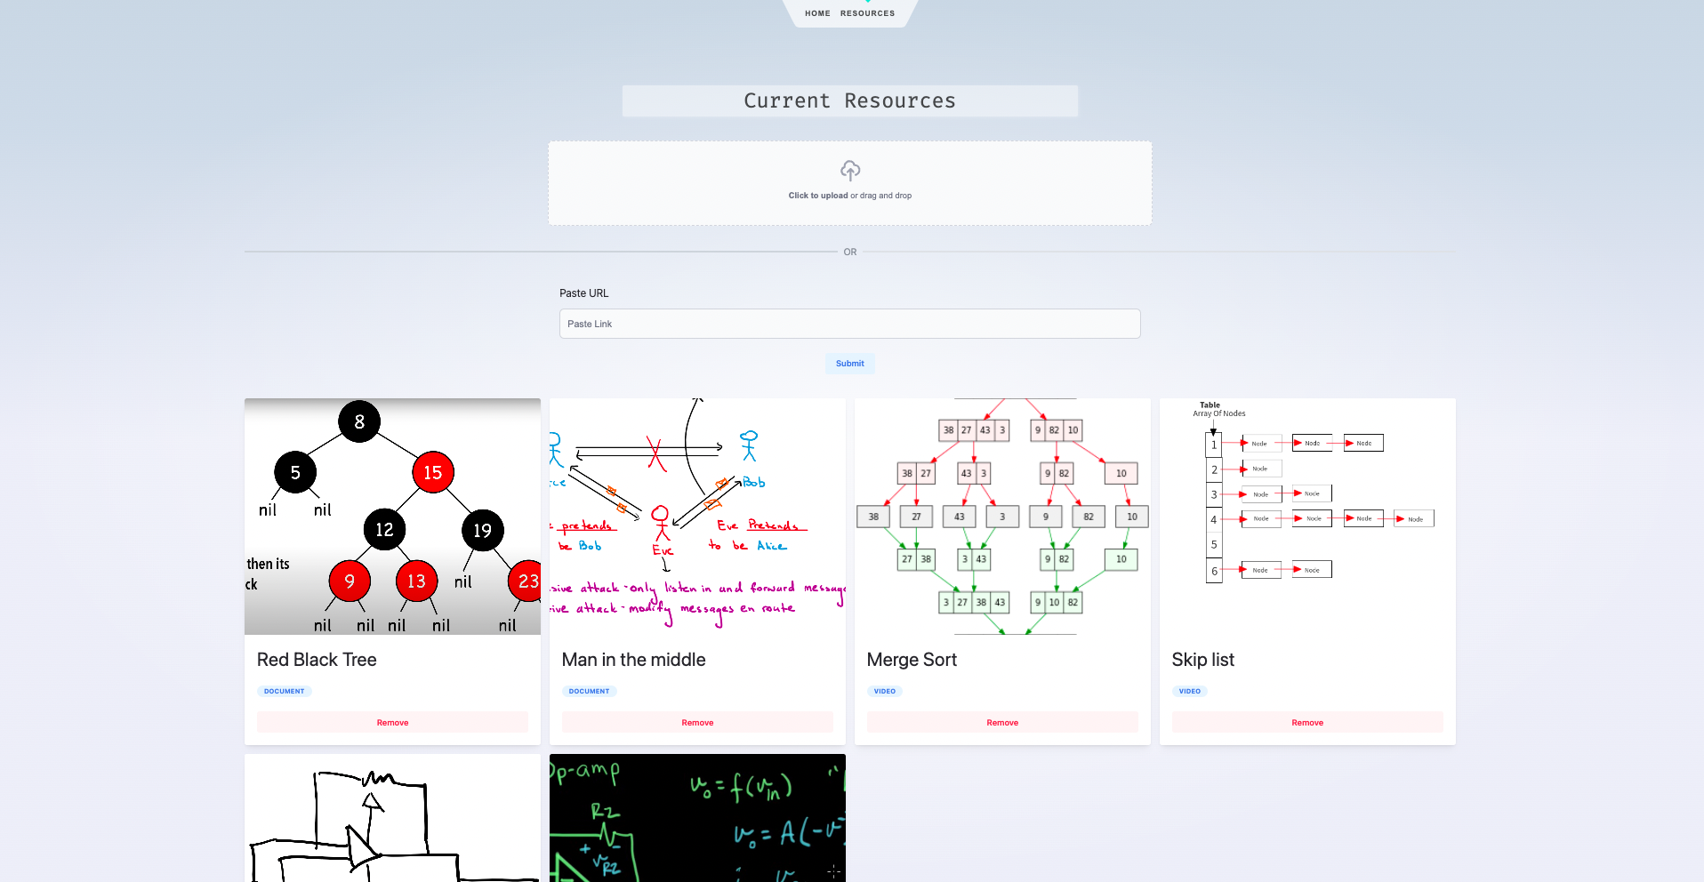Click the Current Resources heading
Image resolution: width=1704 pixels, height=882 pixels.
point(850,101)
